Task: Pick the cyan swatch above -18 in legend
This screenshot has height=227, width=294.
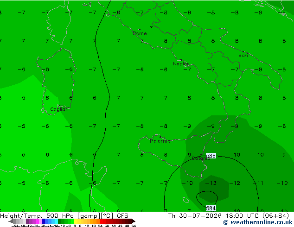Action: 56,221
